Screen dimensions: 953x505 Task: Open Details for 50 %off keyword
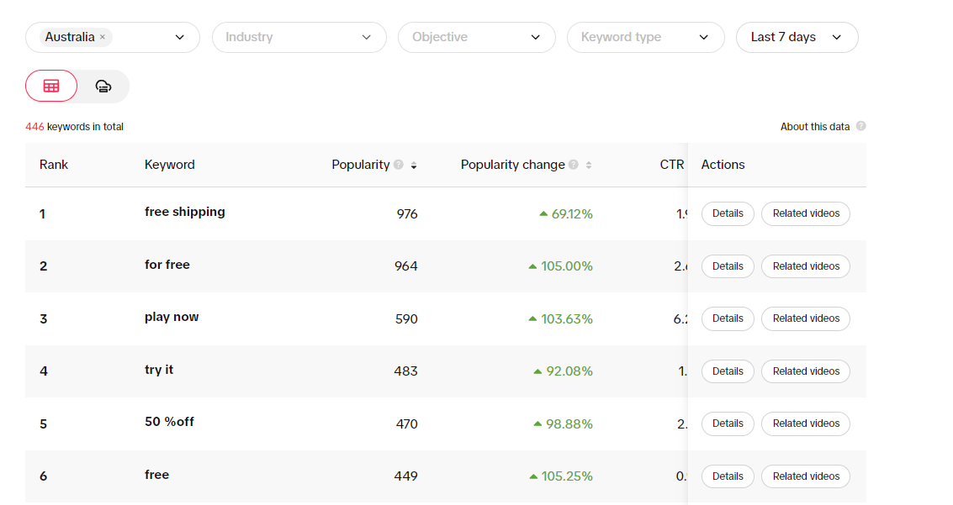728,423
